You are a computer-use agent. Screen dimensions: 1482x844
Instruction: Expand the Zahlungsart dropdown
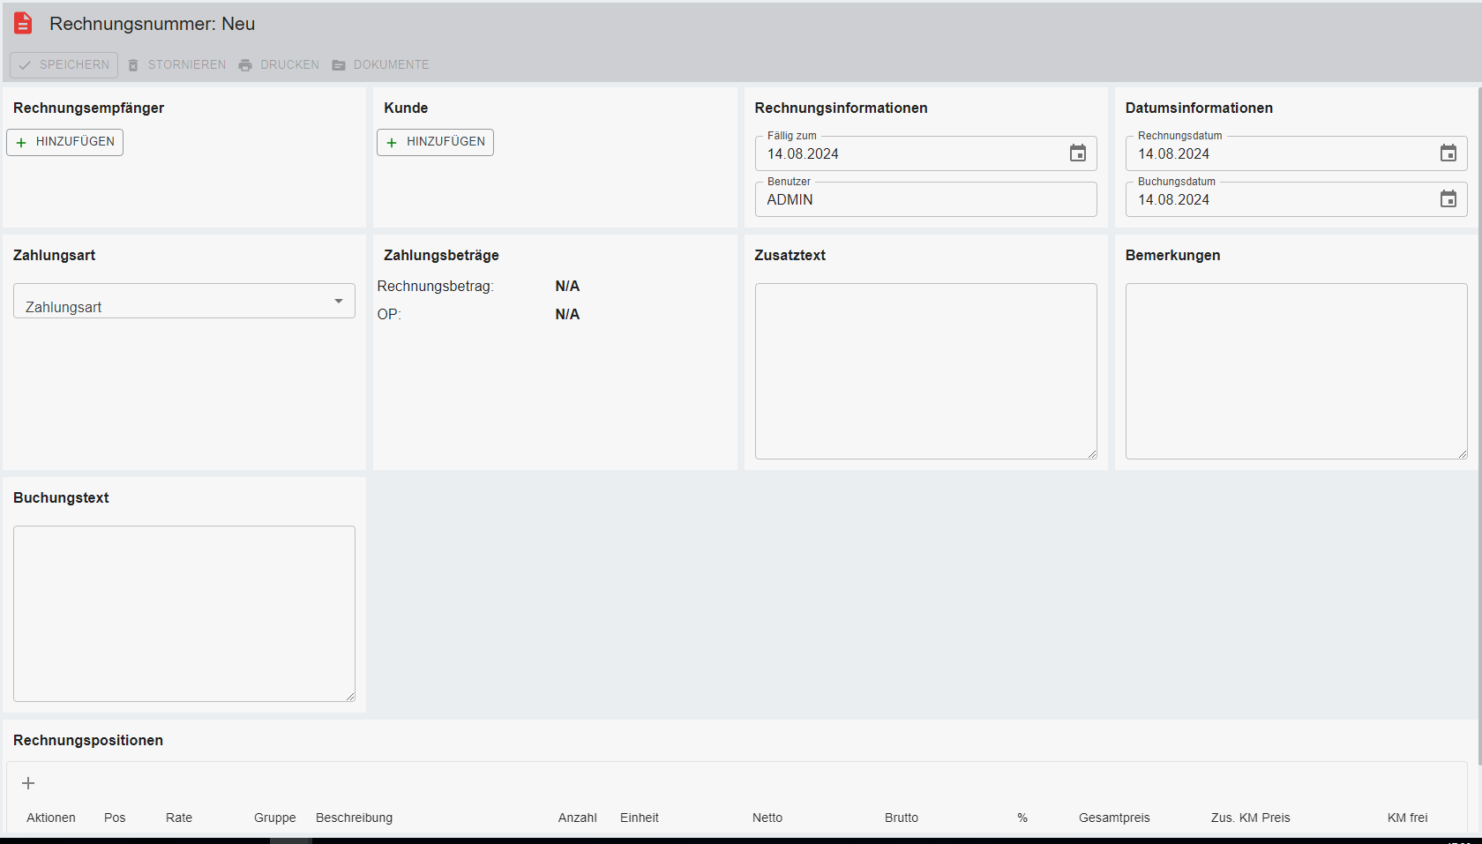[x=184, y=302]
